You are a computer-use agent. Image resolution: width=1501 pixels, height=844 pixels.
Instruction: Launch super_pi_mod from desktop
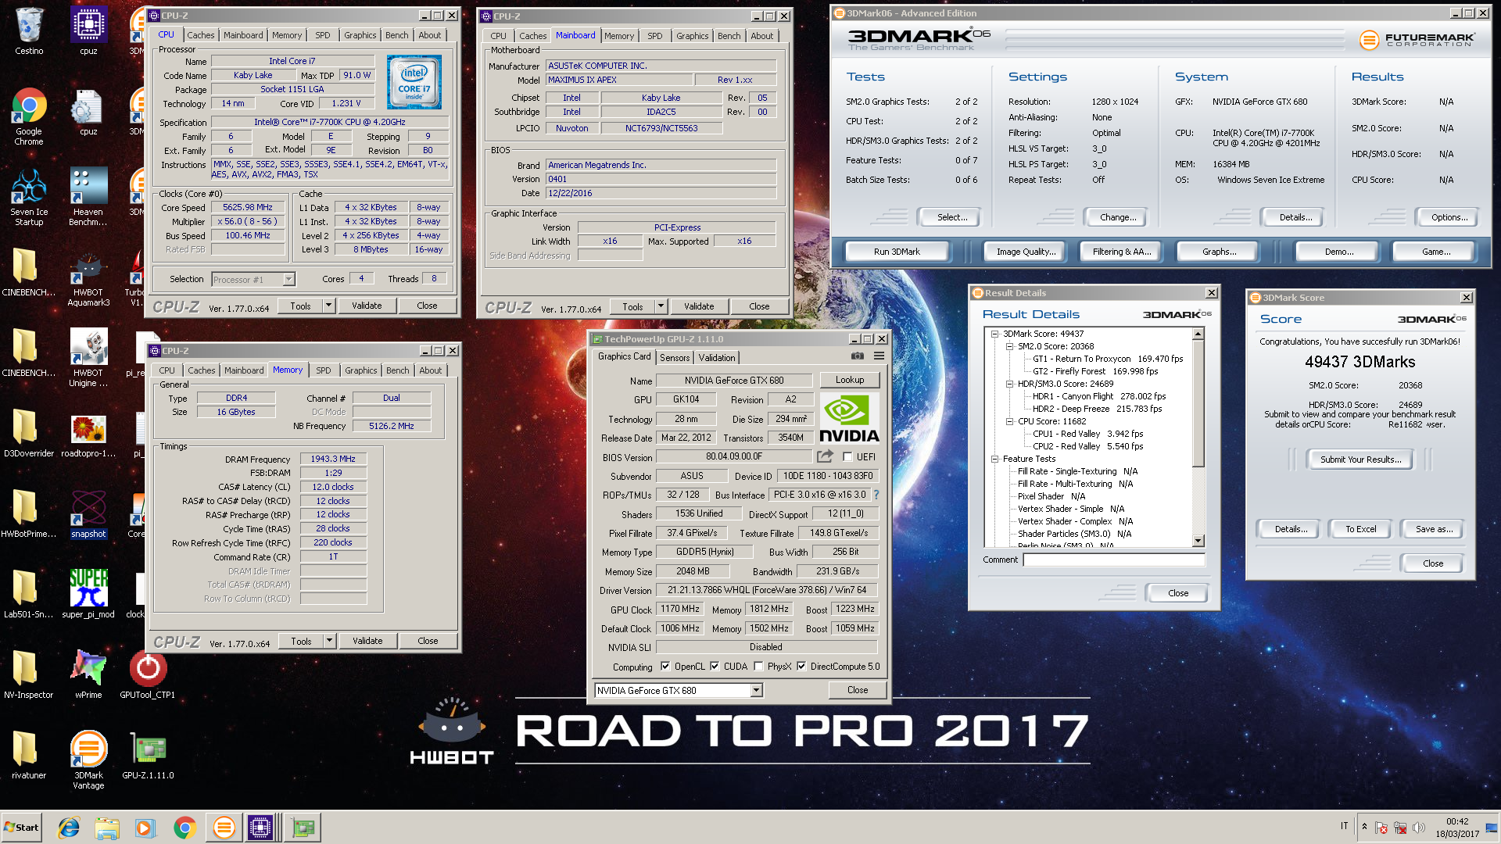(88, 594)
